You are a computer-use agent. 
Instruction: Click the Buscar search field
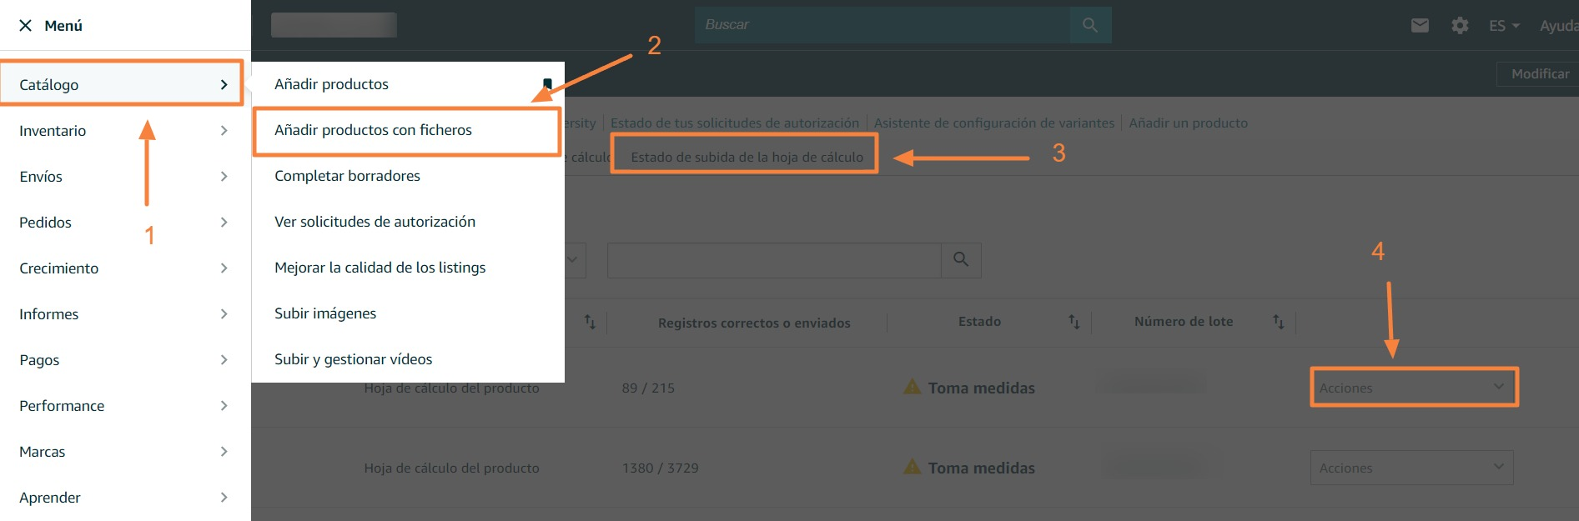(882, 25)
